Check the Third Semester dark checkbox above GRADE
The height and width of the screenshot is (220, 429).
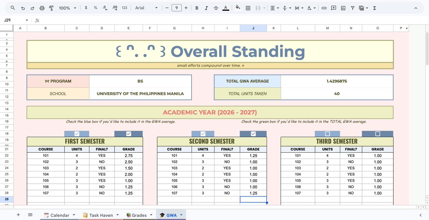click(x=378, y=134)
